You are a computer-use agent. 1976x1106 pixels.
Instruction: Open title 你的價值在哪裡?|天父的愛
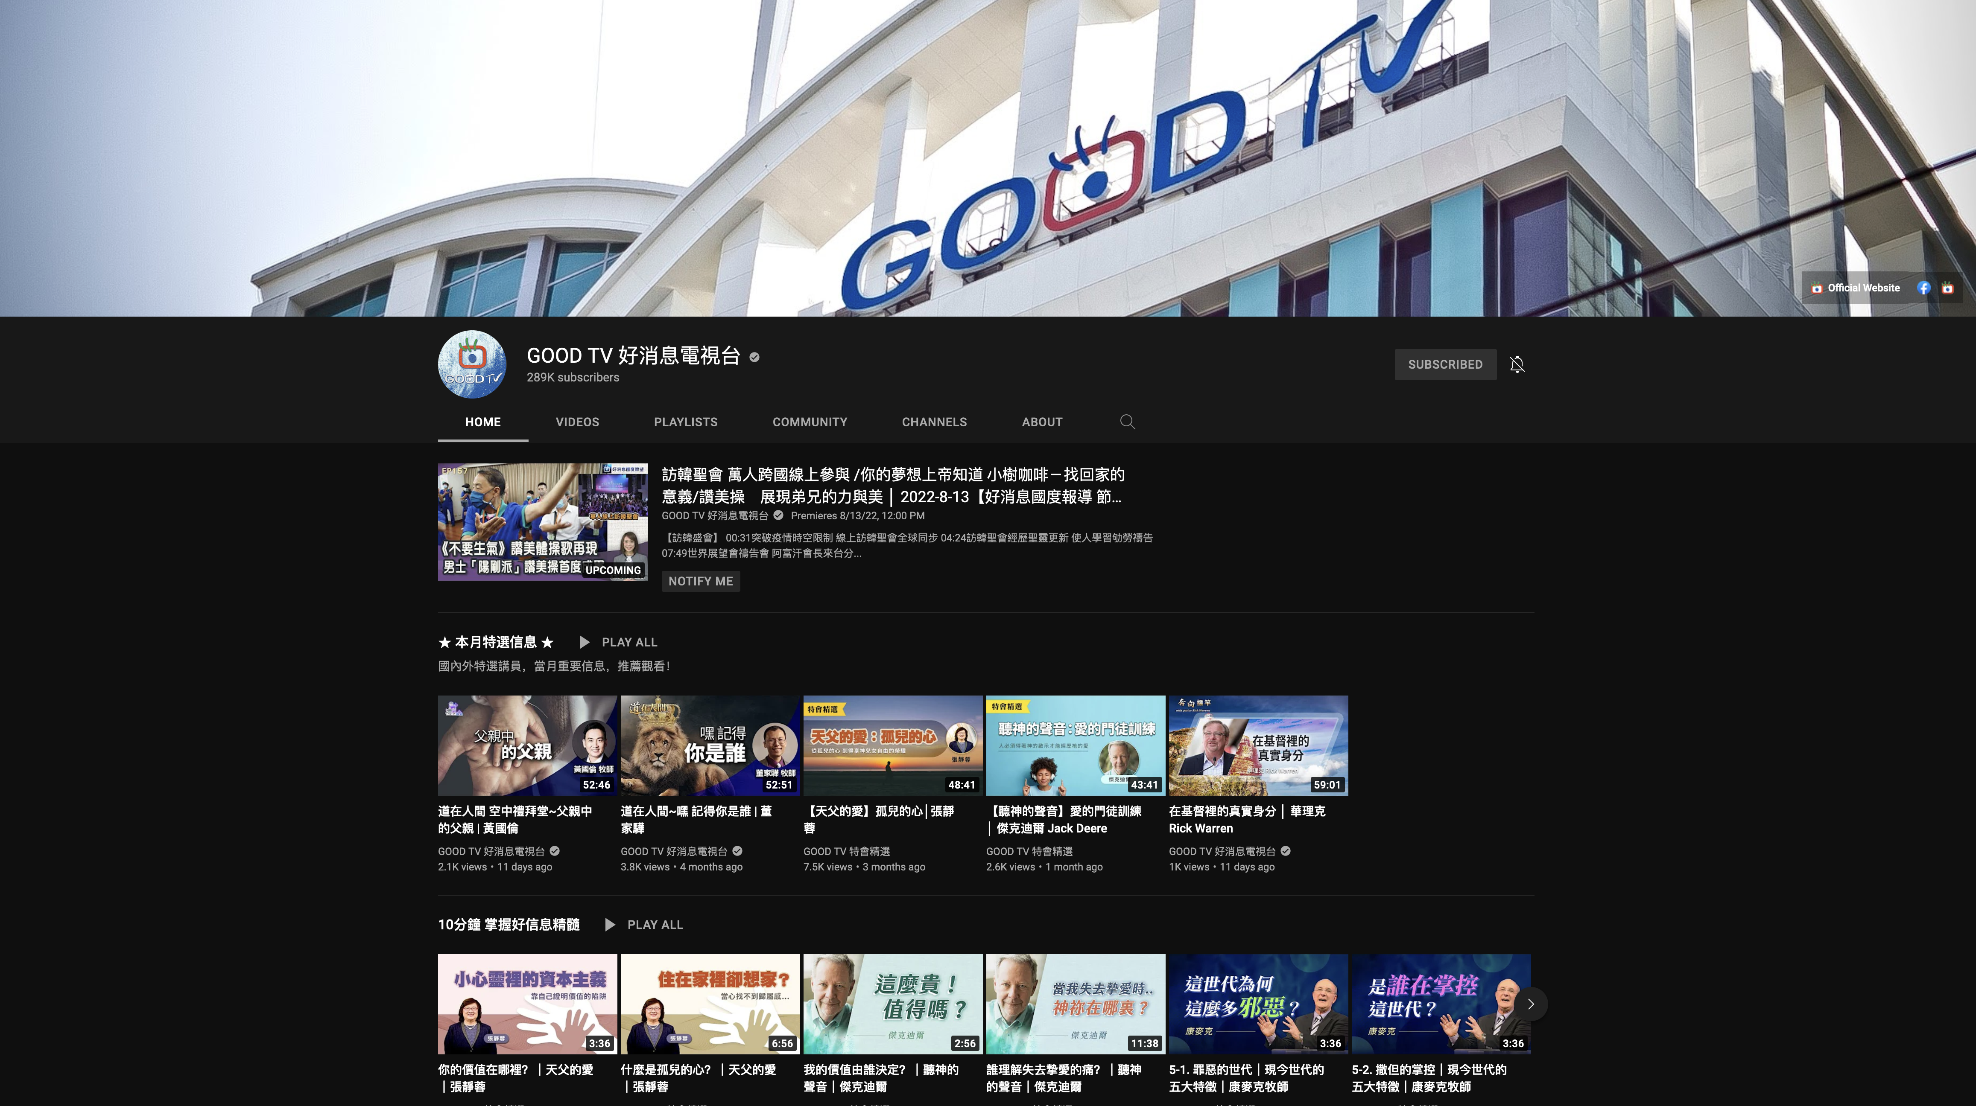coord(515,1078)
